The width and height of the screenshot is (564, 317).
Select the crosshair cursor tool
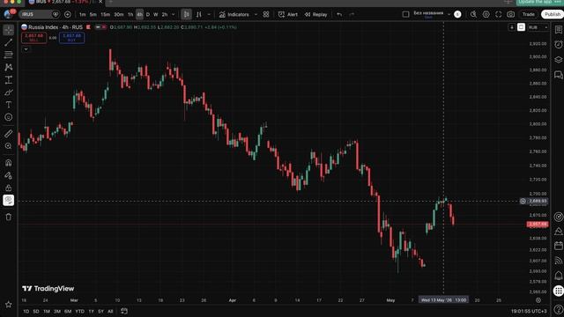coord(9,30)
